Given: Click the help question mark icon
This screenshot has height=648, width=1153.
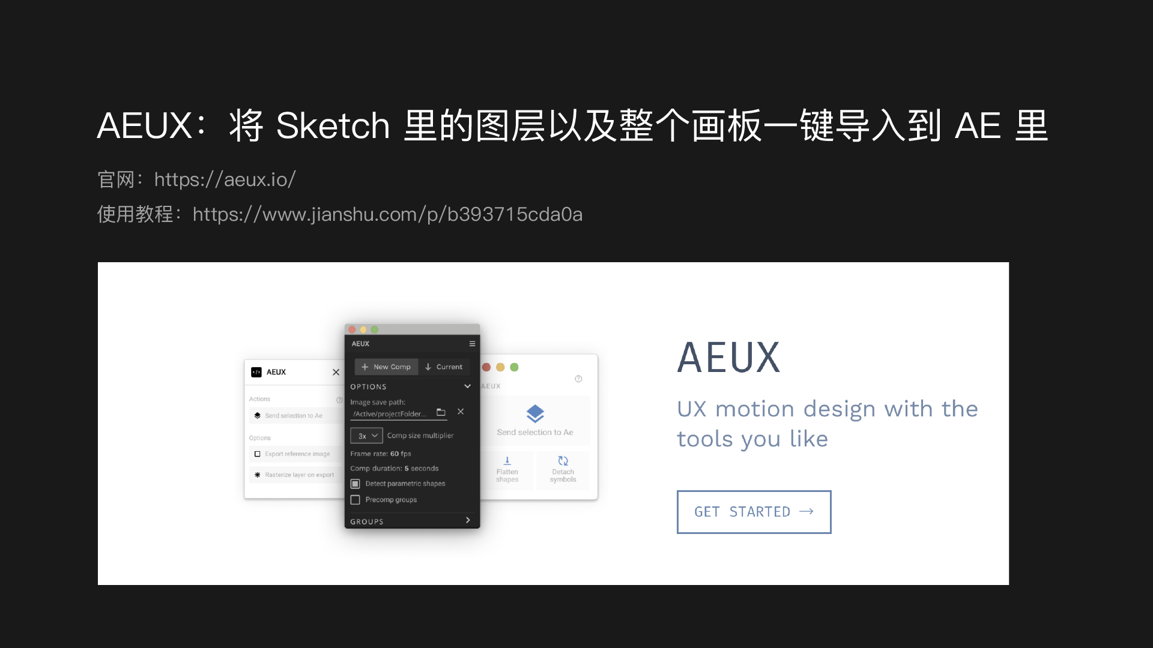Looking at the screenshot, I should (578, 379).
